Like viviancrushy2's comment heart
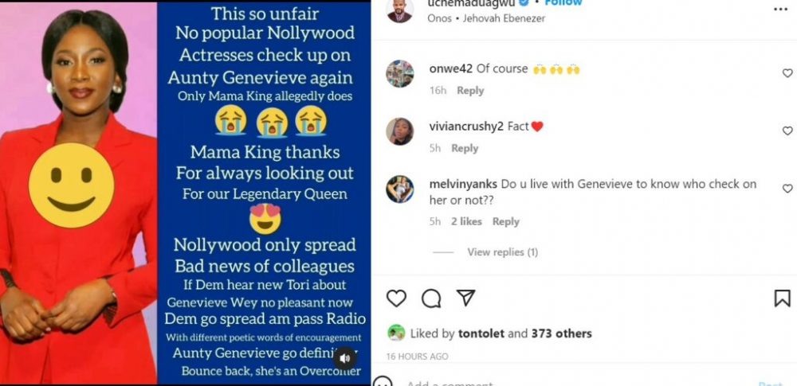This screenshot has width=797, height=386. click(787, 131)
